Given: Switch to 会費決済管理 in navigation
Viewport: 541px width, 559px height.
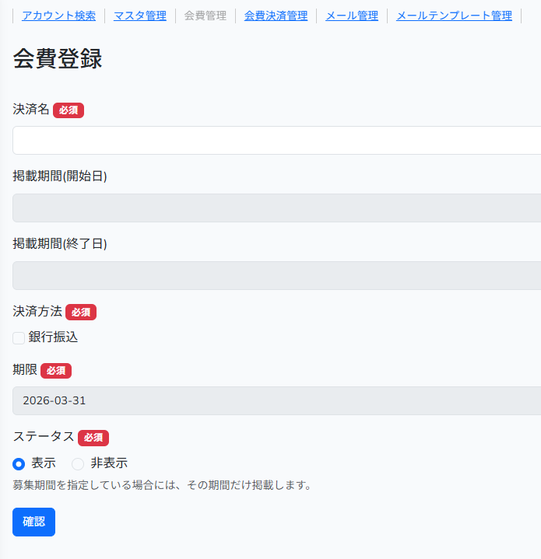Looking at the screenshot, I should coord(276,16).
